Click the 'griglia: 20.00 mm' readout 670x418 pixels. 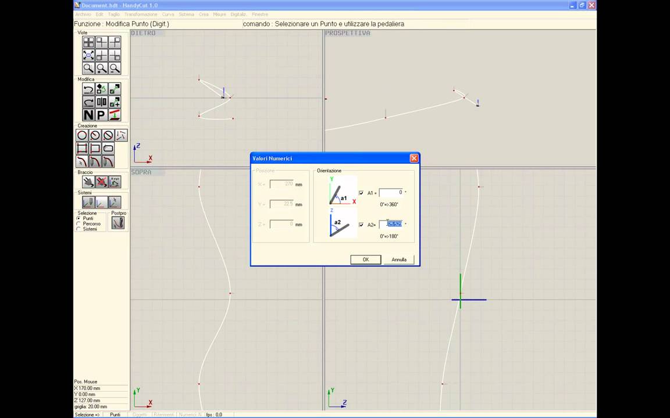pyautogui.click(x=91, y=406)
